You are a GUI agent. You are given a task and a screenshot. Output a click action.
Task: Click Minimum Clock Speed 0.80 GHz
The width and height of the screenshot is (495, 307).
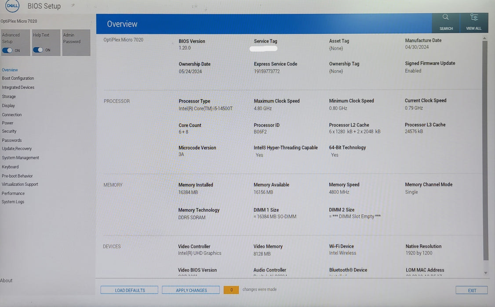[x=338, y=108]
